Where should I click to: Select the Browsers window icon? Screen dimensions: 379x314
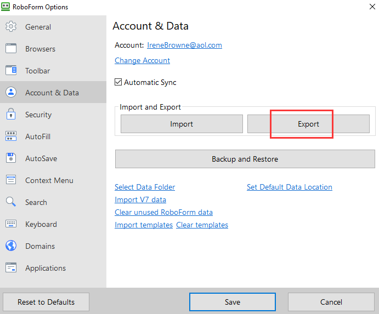[11, 49]
